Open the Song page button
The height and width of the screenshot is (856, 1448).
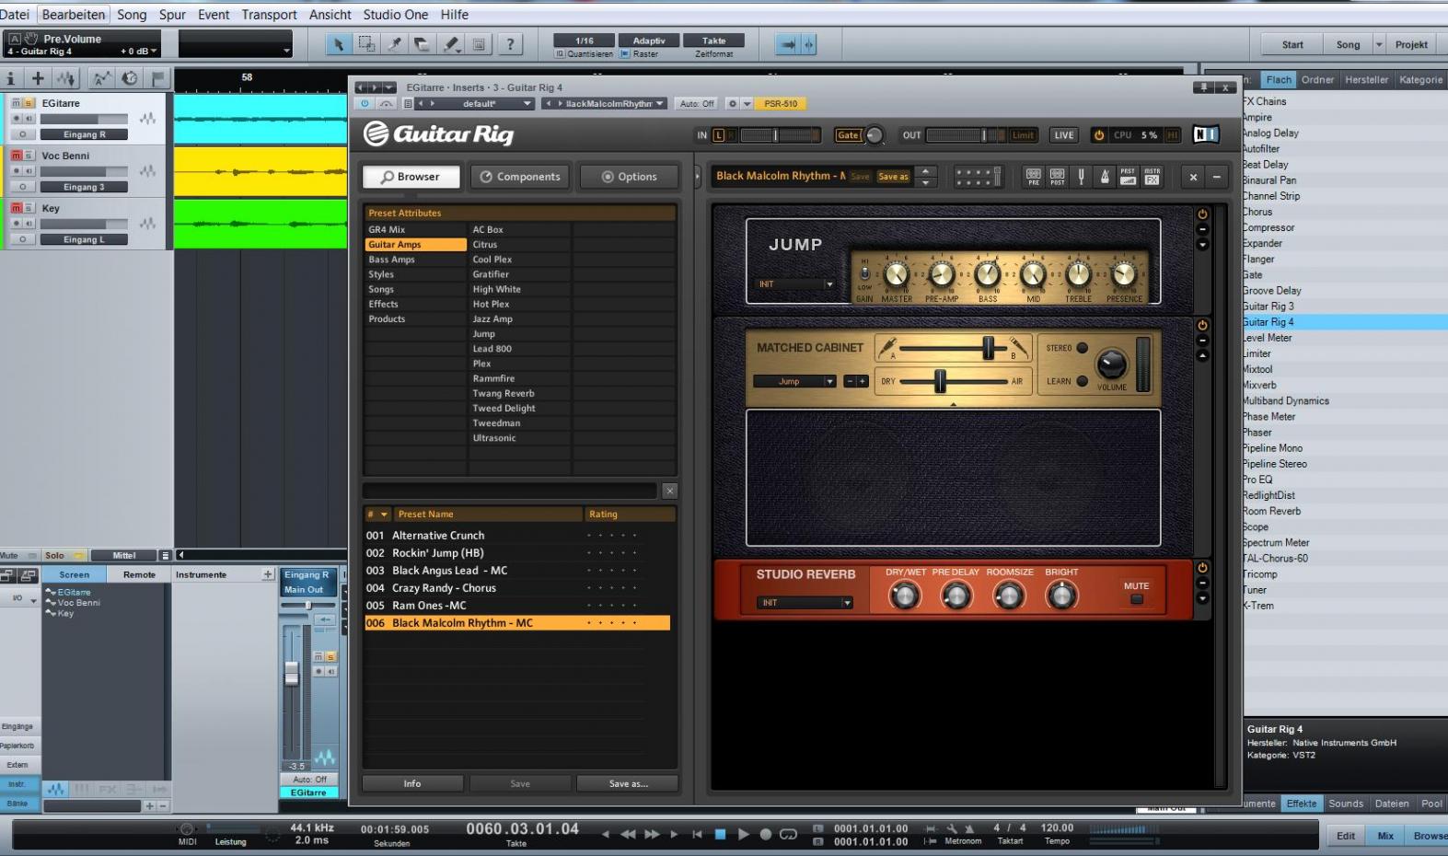[1348, 44]
